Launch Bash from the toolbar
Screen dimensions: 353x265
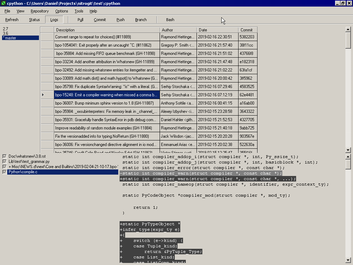click(x=170, y=20)
